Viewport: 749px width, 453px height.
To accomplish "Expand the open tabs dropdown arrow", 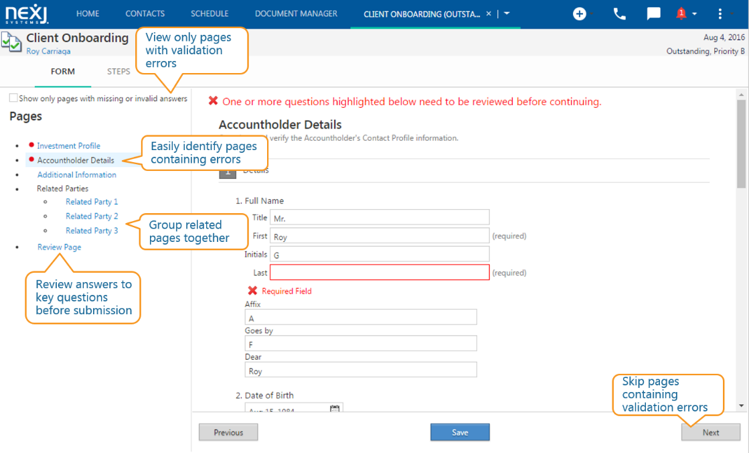I will pyautogui.click(x=507, y=13).
